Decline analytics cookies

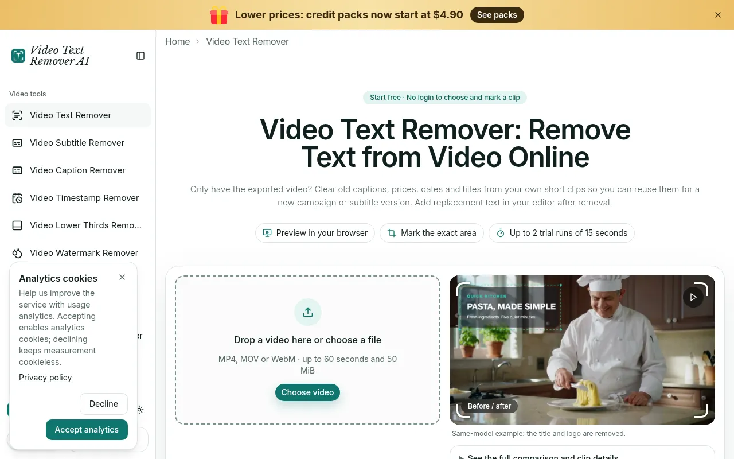(104, 404)
